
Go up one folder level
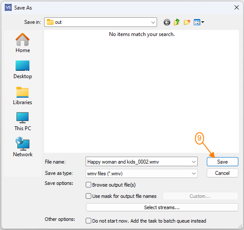click(177, 22)
